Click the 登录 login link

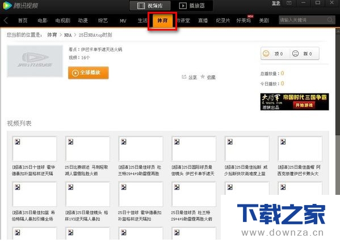[x=276, y=3]
